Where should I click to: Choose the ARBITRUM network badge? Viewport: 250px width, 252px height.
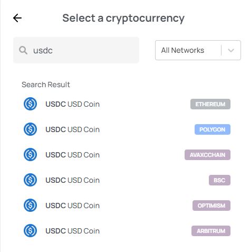pos(211,231)
